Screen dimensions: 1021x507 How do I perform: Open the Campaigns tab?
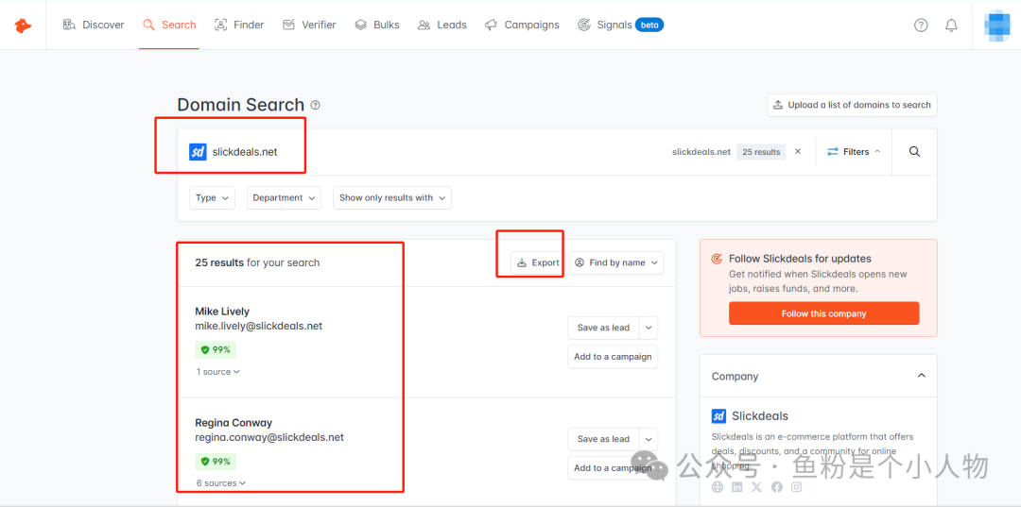click(522, 25)
